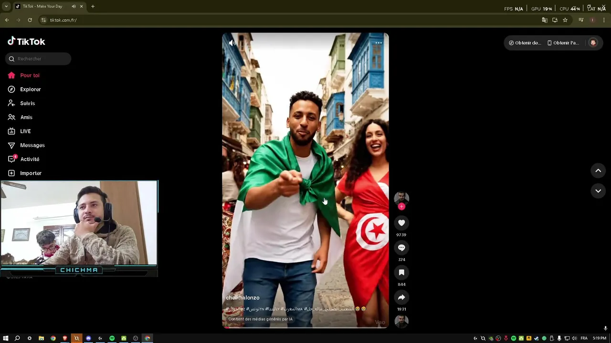Image resolution: width=611 pixels, height=343 pixels.
Task: Open a new browser tab
Action: (93, 7)
